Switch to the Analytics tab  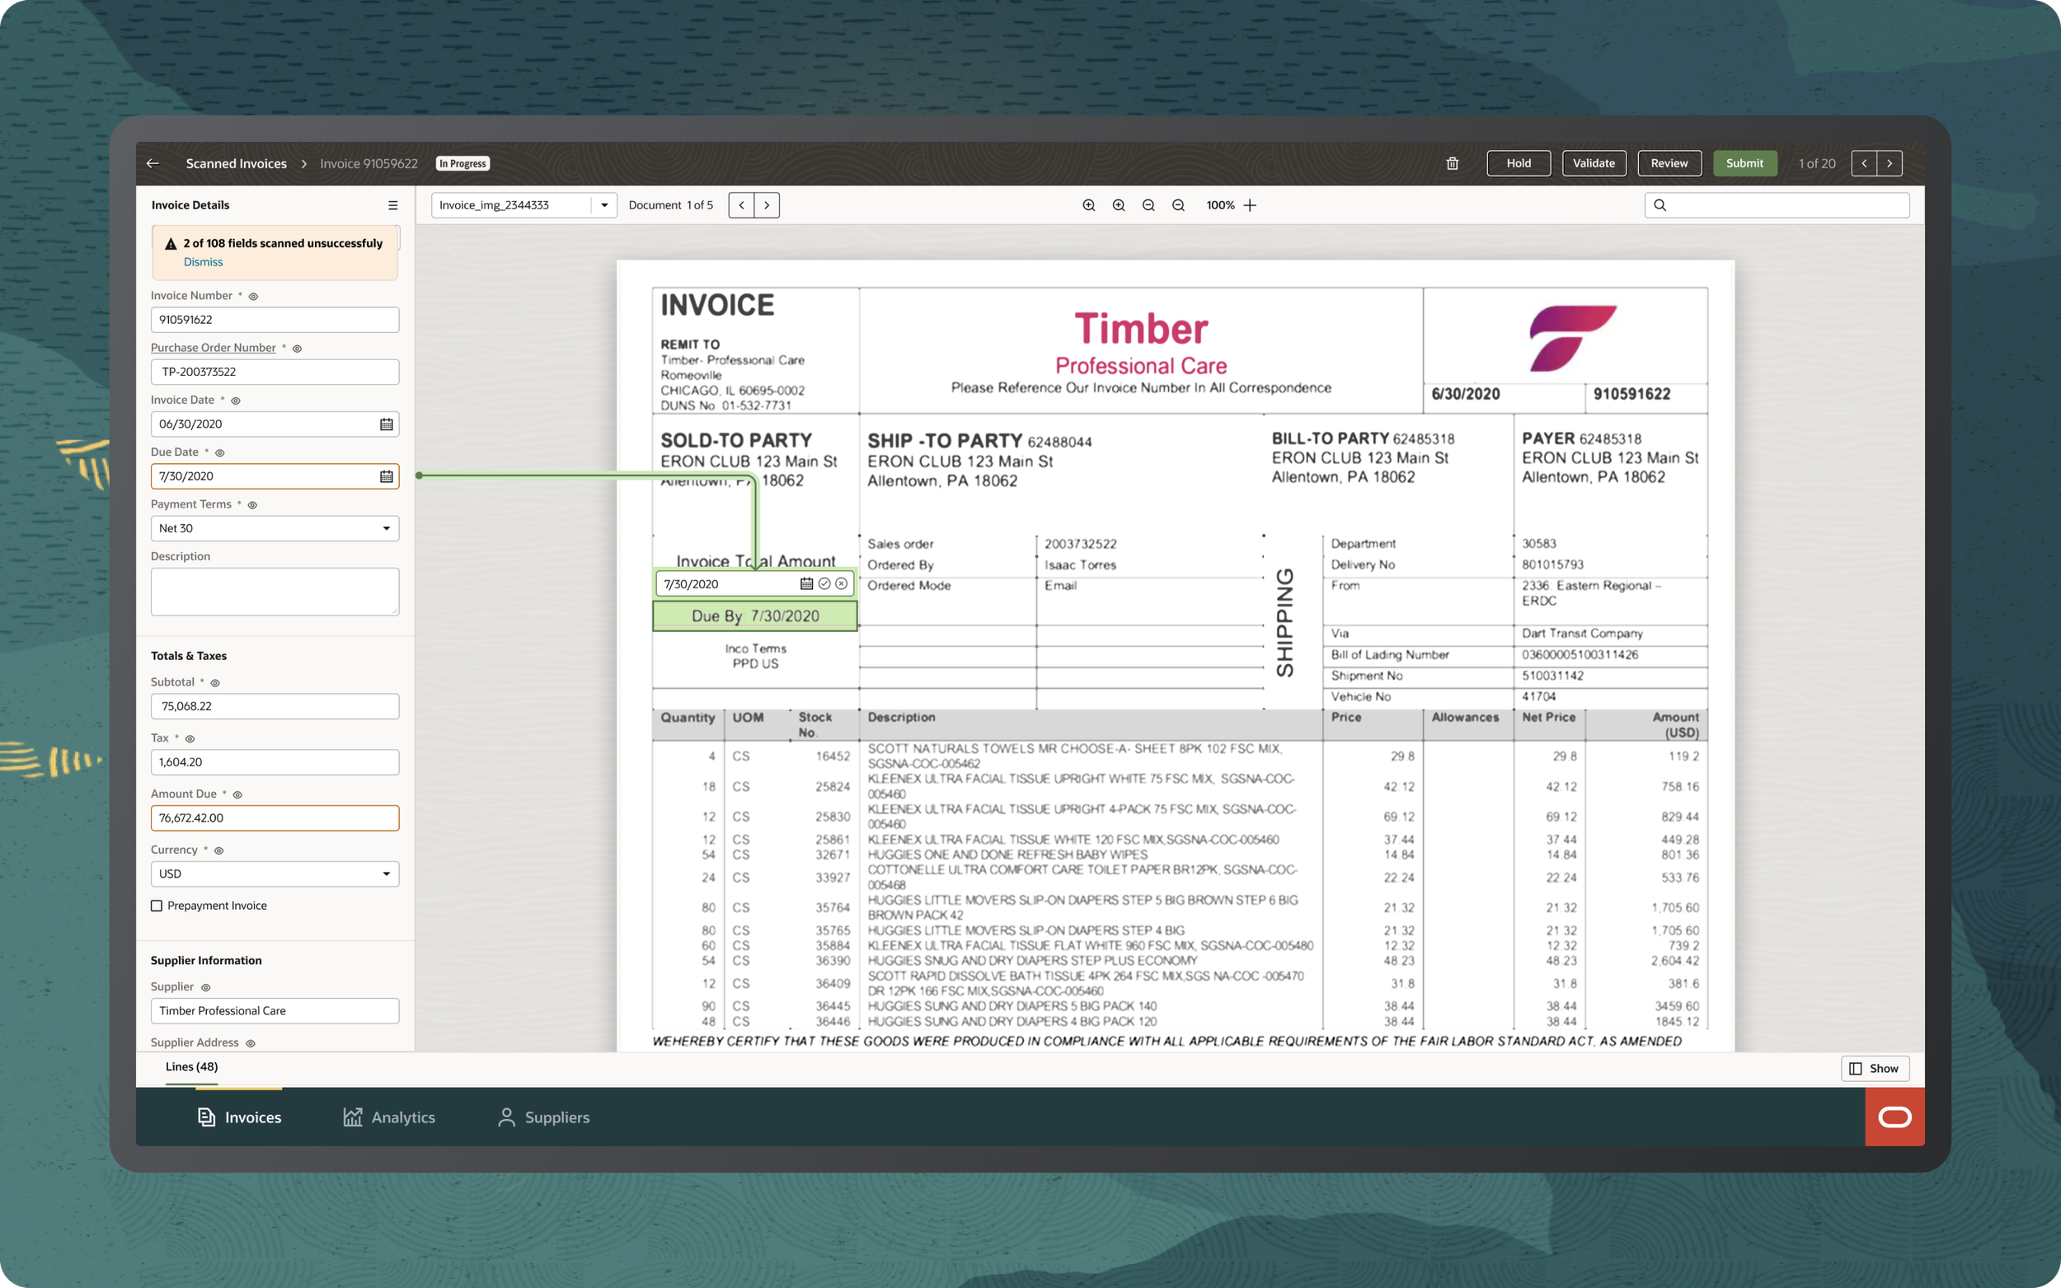tap(388, 1117)
